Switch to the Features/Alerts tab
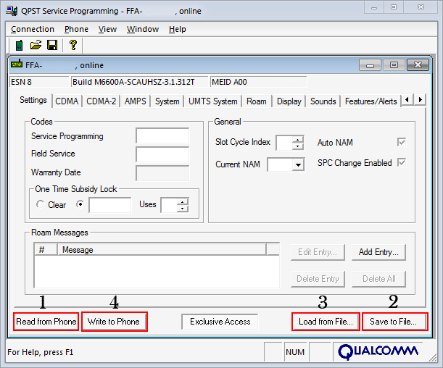443x368 pixels. [370, 101]
